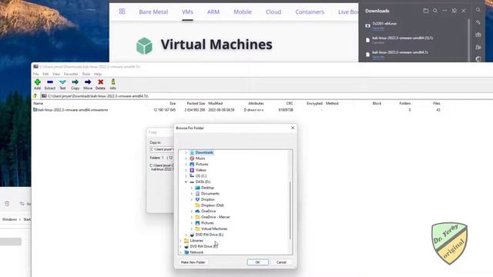Image resolution: width=493 pixels, height=277 pixels.
Task: Click Downloads panel scrollbar
Action: [x=469, y=39]
